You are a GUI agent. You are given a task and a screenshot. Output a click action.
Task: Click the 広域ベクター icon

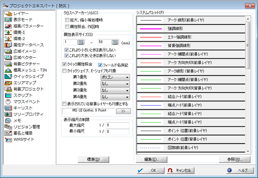click(8, 57)
